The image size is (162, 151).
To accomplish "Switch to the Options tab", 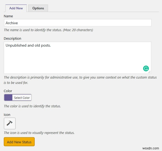I will (x=38, y=8).
